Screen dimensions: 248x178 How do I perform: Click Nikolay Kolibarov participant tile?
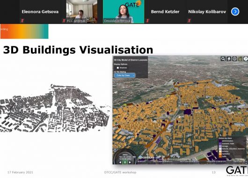pos(206,12)
